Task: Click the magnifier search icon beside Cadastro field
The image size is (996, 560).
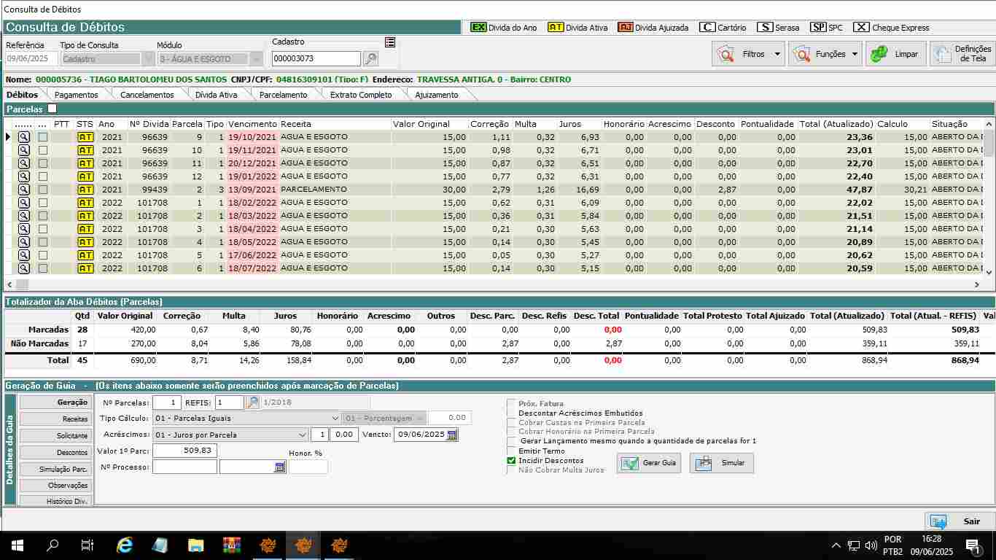Action: click(370, 59)
